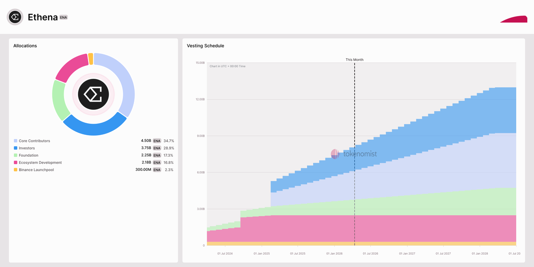Click the ENA badge on Binance Launchpool row
The image size is (534, 267).
pyautogui.click(x=157, y=170)
